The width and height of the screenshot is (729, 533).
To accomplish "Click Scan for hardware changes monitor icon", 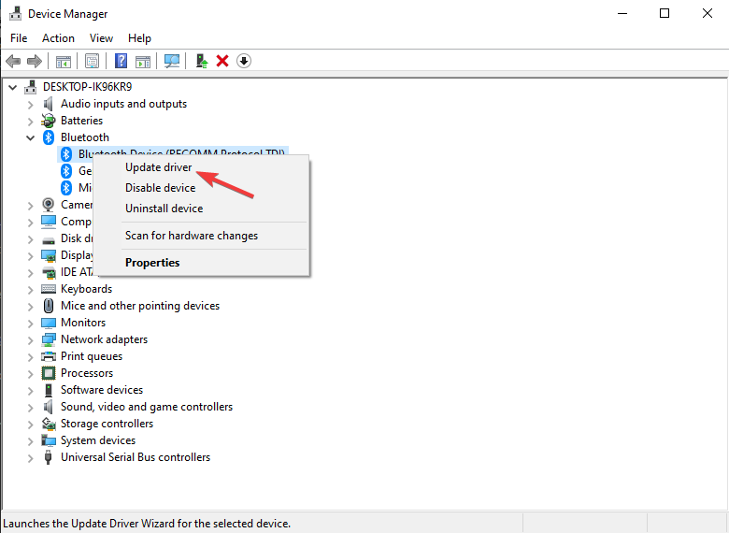I will pyautogui.click(x=172, y=61).
